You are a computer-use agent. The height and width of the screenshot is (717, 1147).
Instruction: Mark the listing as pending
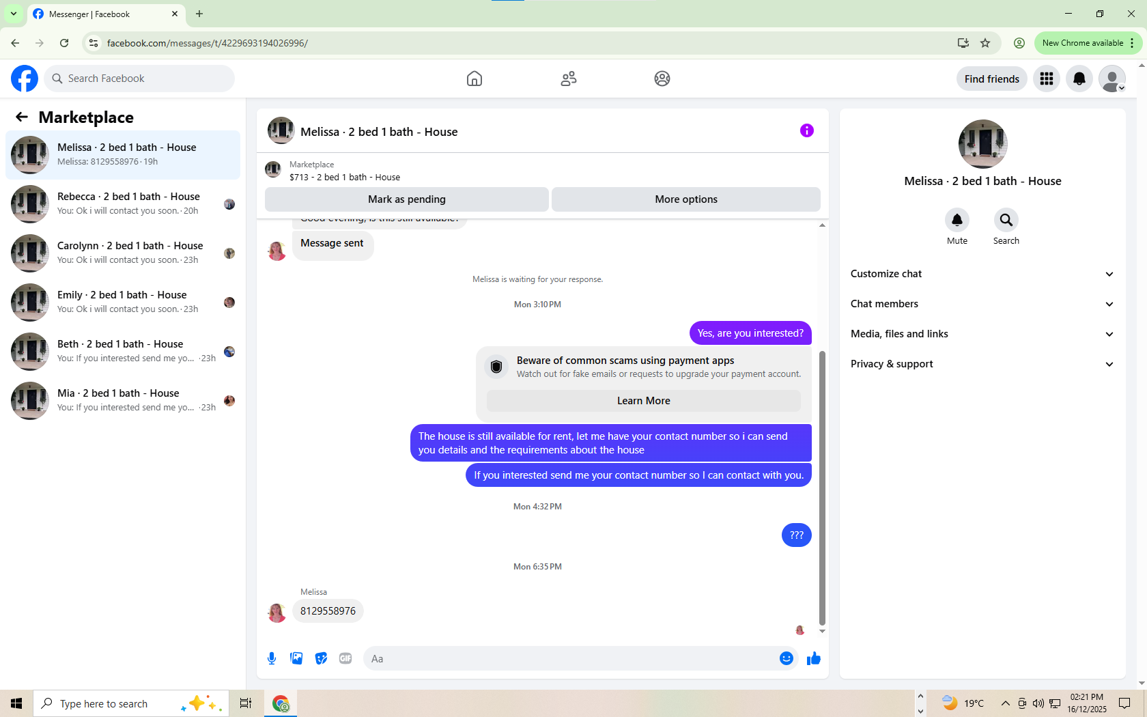point(407,199)
